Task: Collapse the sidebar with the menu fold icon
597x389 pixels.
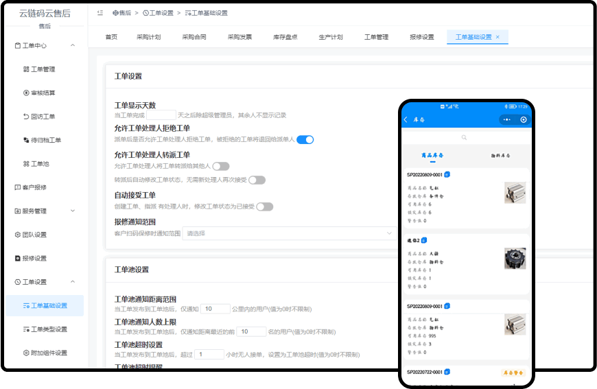Action: click(100, 13)
